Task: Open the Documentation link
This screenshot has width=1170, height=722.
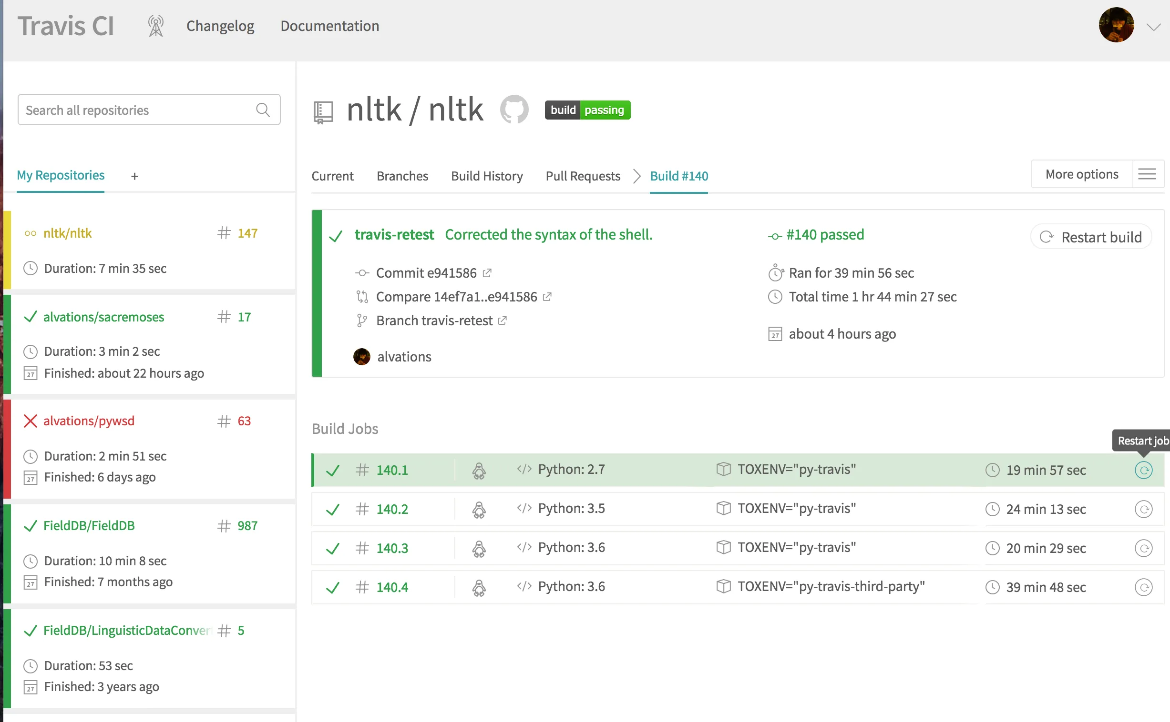Action: (330, 26)
